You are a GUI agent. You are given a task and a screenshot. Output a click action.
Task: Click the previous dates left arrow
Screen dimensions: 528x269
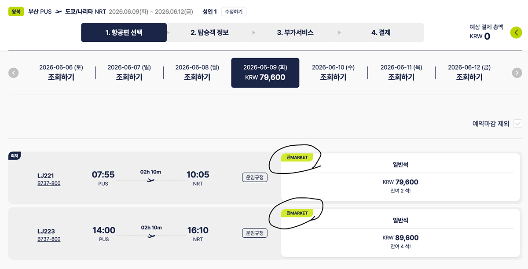pos(14,73)
